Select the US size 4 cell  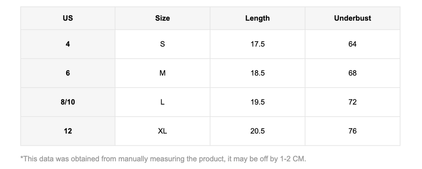68,44
